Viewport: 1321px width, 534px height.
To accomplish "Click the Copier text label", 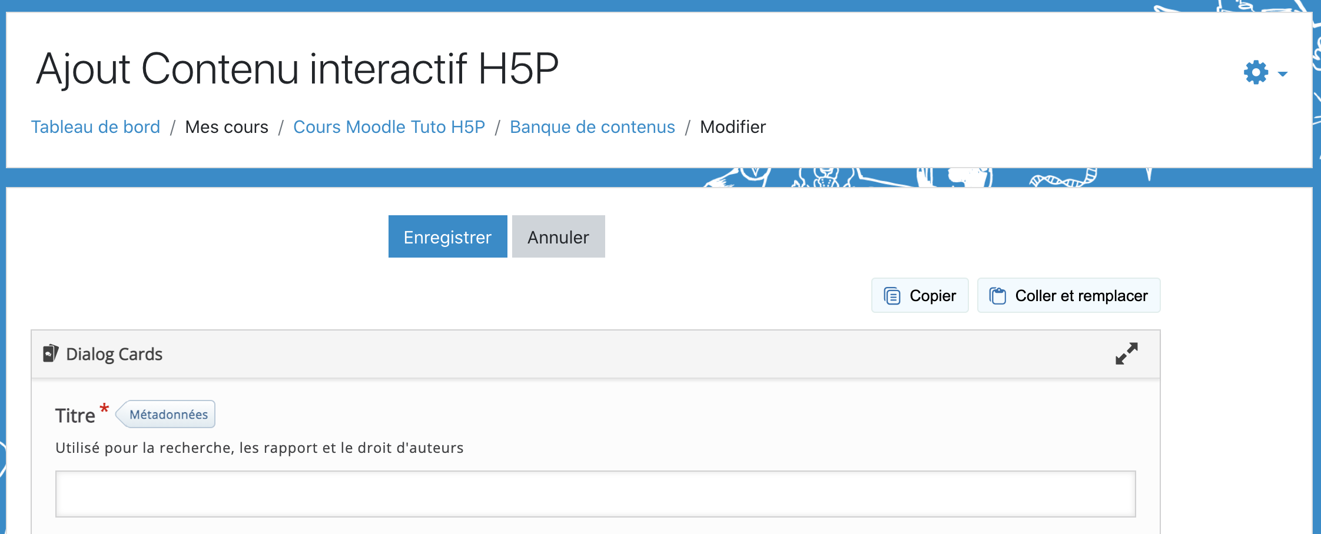I will [932, 296].
